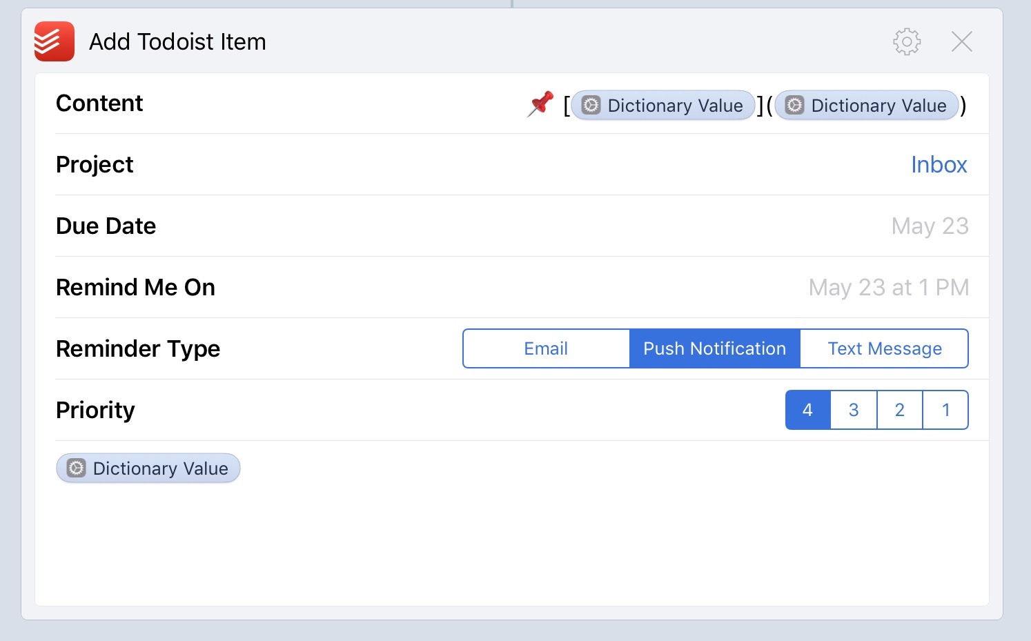The height and width of the screenshot is (641, 1031).
Task: Open the Project picker showing Inbox
Action: 939,165
